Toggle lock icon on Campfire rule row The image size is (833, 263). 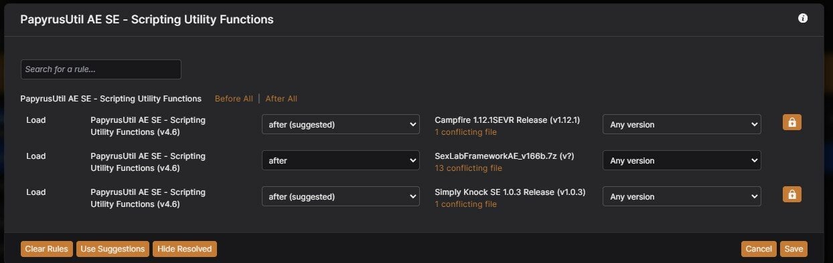point(792,122)
